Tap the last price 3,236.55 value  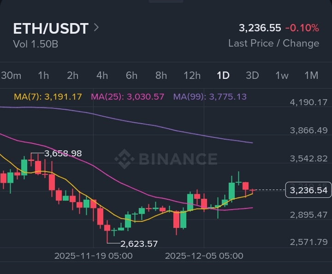(260, 28)
